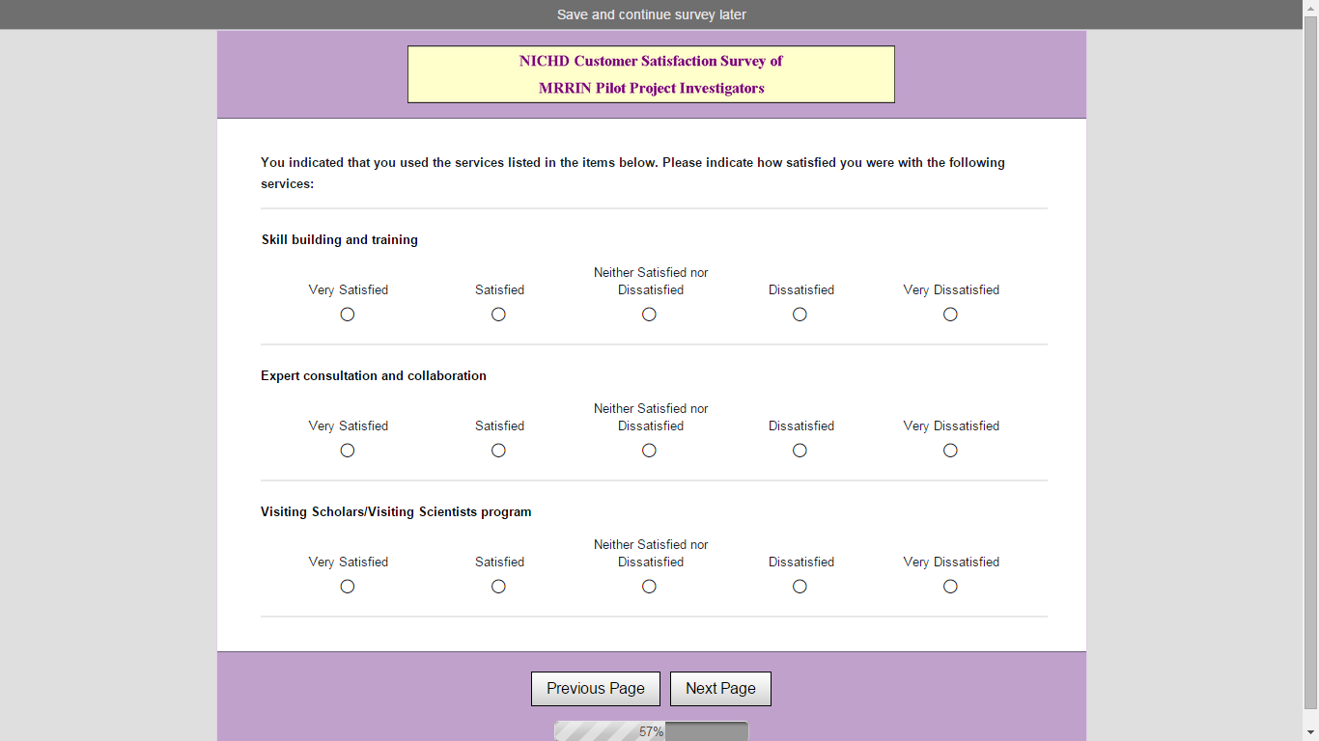Click the Skill building and training heading
This screenshot has width=1319, height=741.
click(x=340, y=240)
